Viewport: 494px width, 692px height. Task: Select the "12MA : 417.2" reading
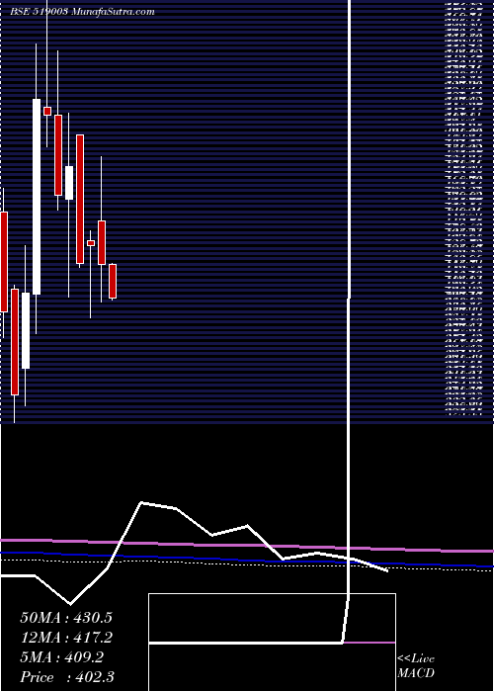click(66, 638)
